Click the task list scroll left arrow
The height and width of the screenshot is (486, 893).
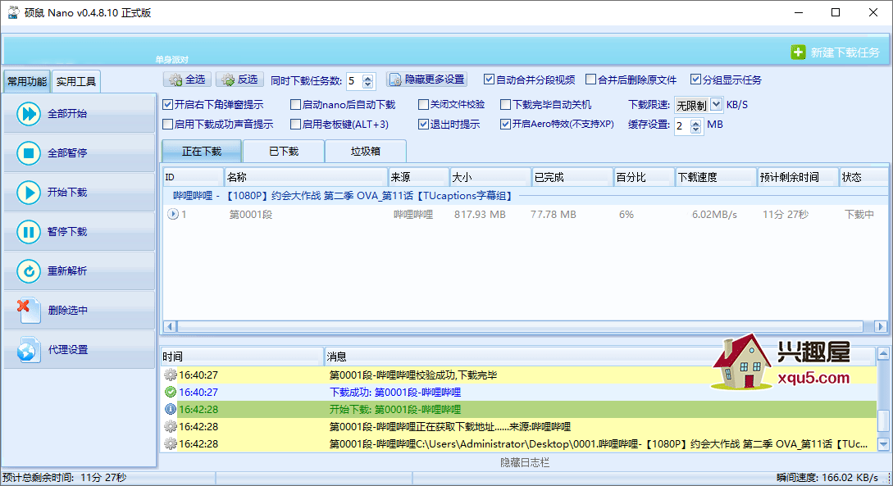pyautogui.click(x=170, y=327)
